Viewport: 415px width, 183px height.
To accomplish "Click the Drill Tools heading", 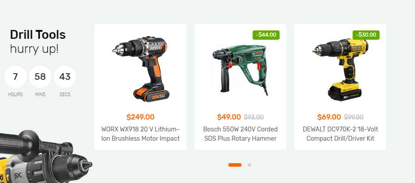I will tap(38, 34).
